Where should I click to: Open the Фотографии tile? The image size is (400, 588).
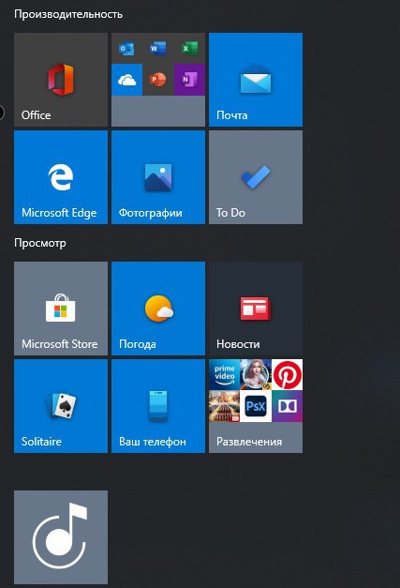[x=158, y=177]
